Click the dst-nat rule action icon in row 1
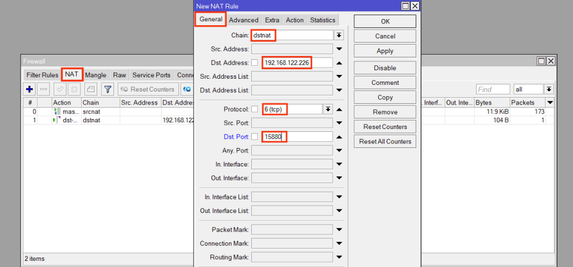Viewport: 573px width, 267px height. [x=57, y=120]
